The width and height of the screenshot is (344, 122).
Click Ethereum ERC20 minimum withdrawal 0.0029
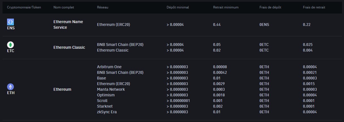219,84
